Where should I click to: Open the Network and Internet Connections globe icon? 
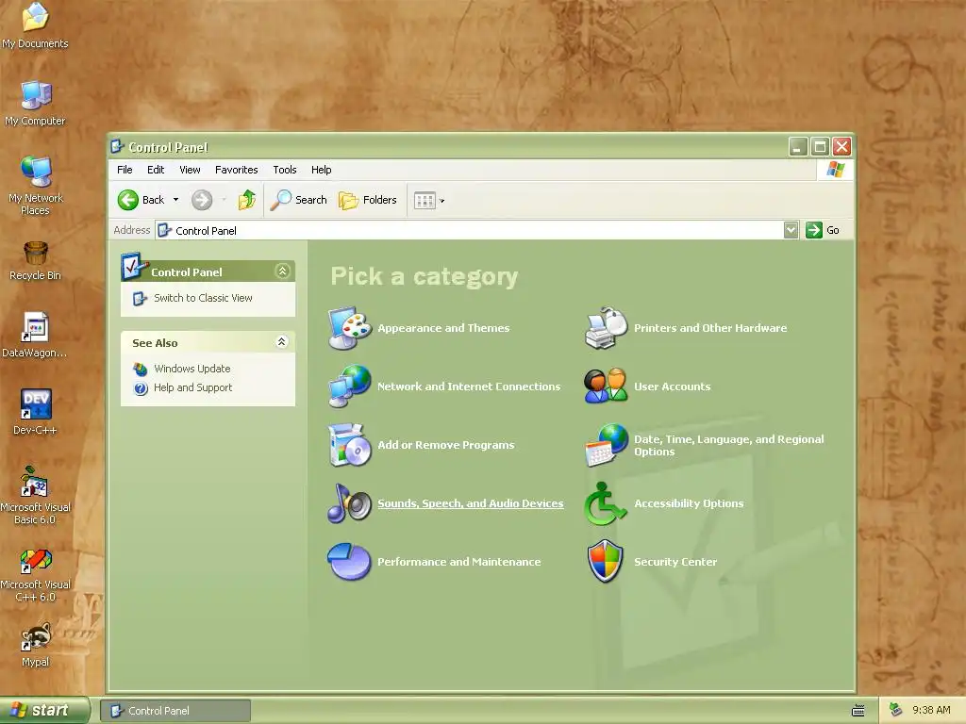349,386
